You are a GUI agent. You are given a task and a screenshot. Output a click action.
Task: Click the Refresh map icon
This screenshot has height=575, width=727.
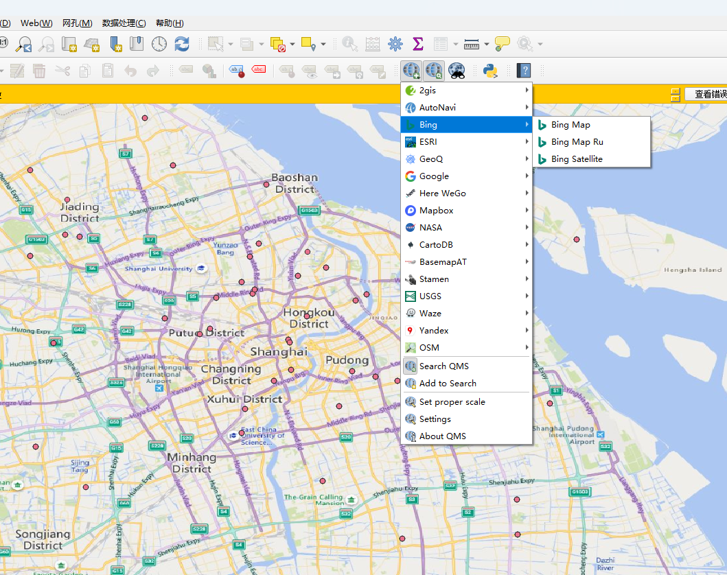182,44
